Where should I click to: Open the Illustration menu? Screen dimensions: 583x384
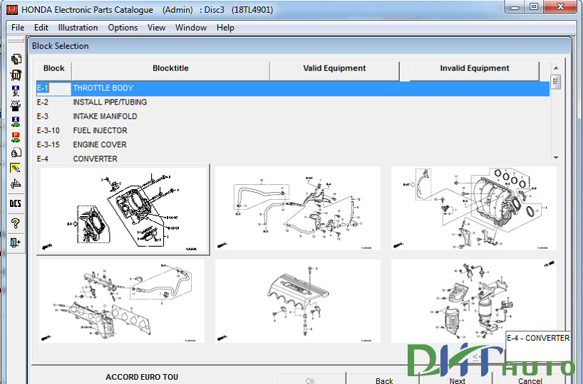[78, 28]
